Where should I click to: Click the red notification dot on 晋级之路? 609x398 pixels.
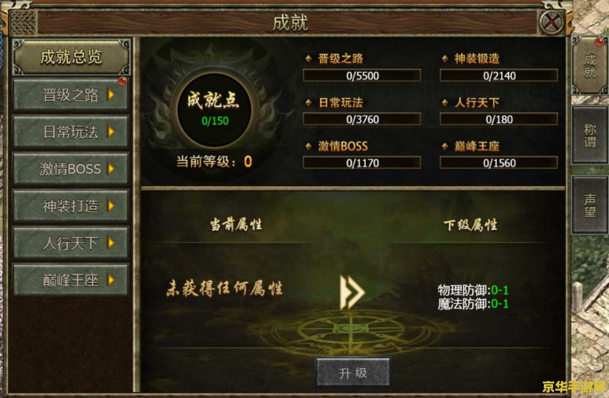pyautogui.click(x=123, y=81)
